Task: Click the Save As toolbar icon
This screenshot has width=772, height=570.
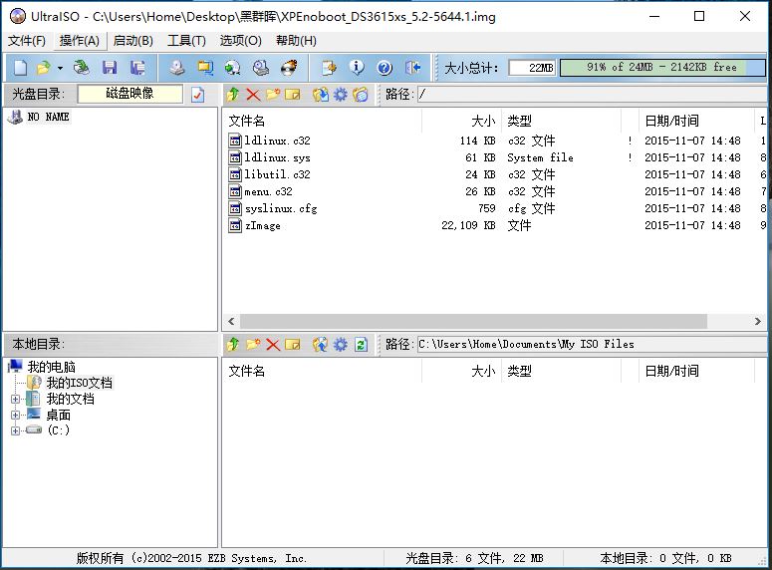Action: click(137, 68)
